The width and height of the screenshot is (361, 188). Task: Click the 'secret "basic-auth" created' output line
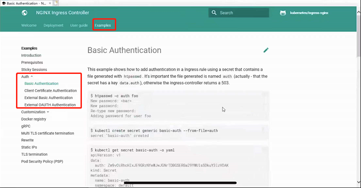120,136
